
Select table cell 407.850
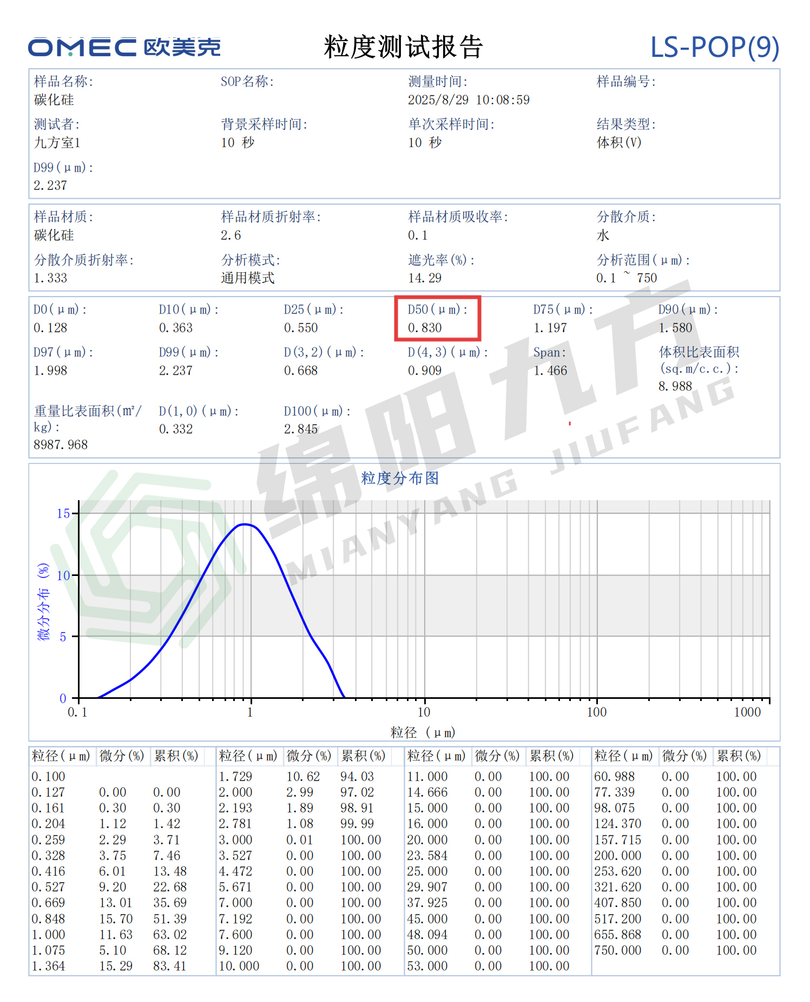pyautogui.click(x=617, y=902)
